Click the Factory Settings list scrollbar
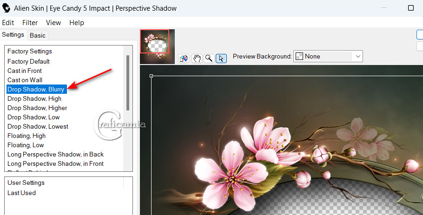Viewport: 423px width, 215px height. [128, 83]
